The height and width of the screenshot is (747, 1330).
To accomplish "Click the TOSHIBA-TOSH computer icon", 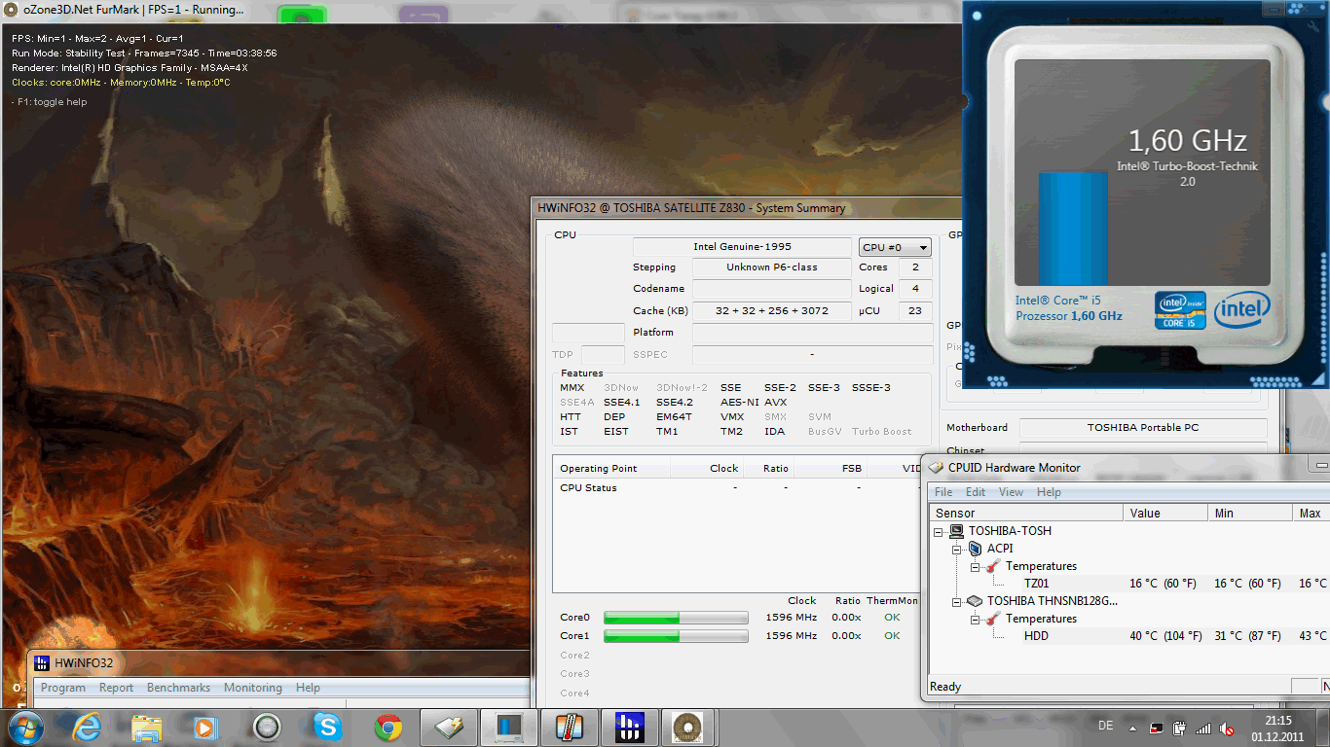I will [958, 531].
